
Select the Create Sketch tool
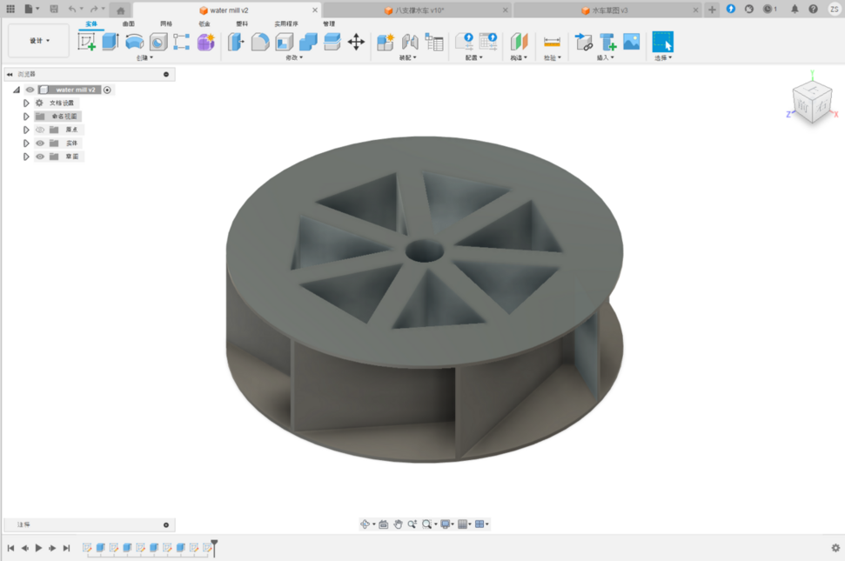(x=86, y=41)
